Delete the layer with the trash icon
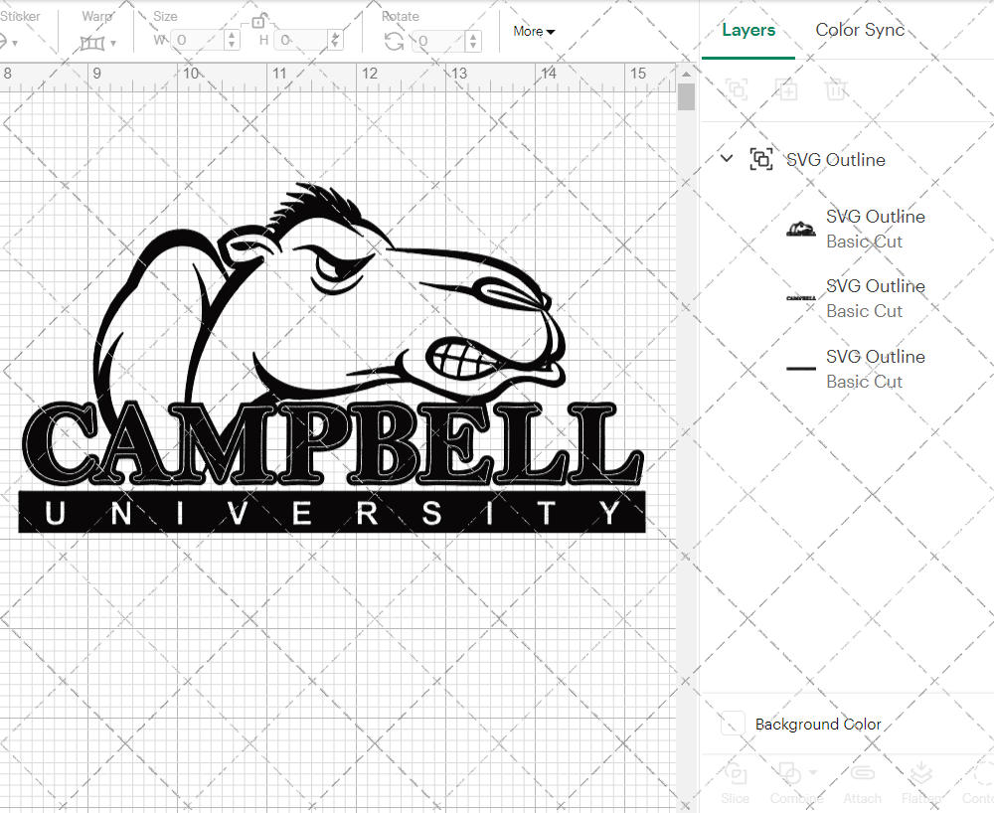Screen dimensions: 994x813 click(837, 89)
